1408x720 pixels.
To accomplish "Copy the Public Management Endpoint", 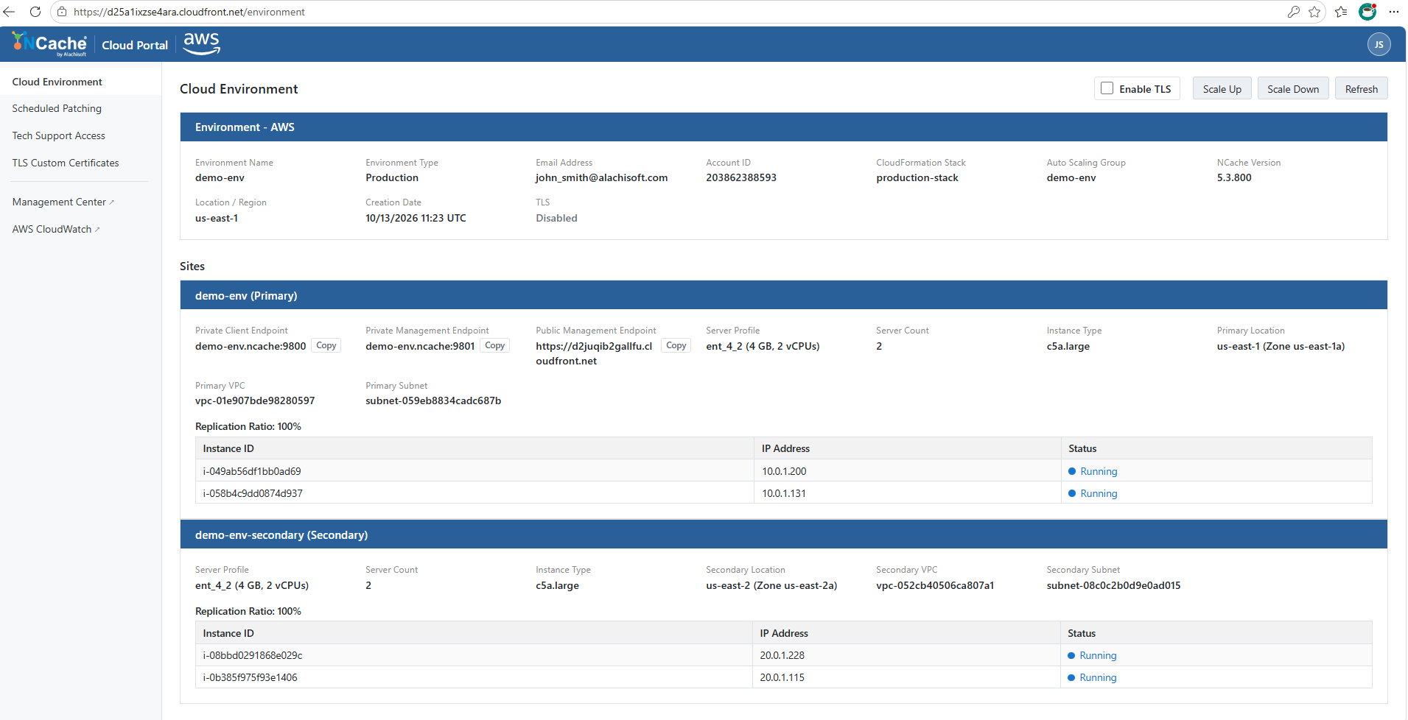I will click(676, 345).
